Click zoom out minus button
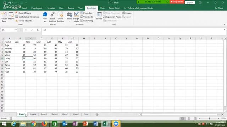 coord(200,119)
